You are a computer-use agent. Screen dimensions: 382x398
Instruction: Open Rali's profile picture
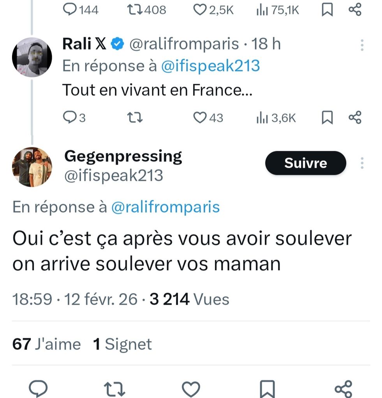(32, 57)
